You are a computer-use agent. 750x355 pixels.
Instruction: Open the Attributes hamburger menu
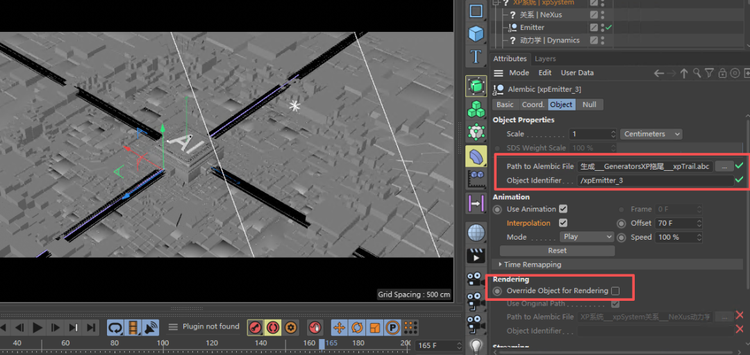(x=499, y=73)
